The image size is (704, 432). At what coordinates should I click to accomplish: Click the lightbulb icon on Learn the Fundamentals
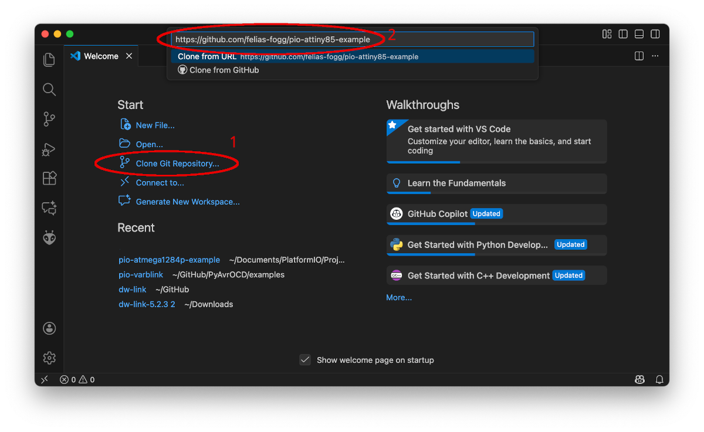click(397, 183)
